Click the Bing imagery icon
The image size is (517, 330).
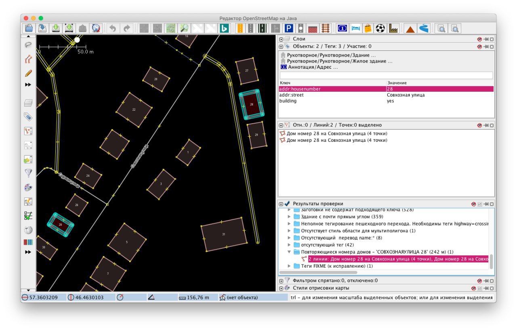pyautogui.click(x=224, y=28)
